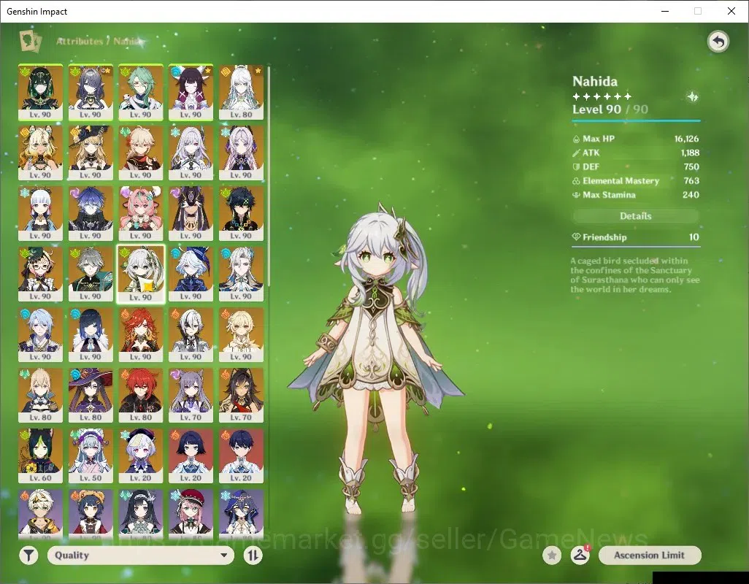
Task: Click the Attributes / Nahida breadcrumb
Action: (99, 41)
